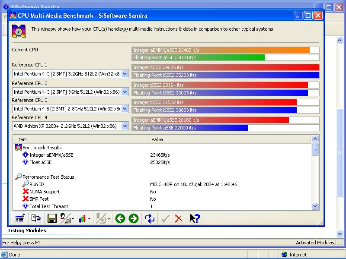Select the Integer aEMMX/aSSE result row
Screen dimensions: 346x259
(x=51, y=155)
